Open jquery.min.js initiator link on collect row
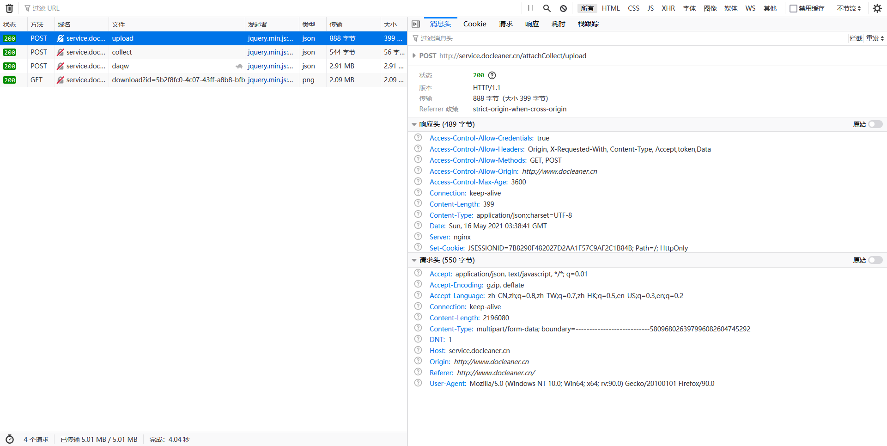 [270, 52]
